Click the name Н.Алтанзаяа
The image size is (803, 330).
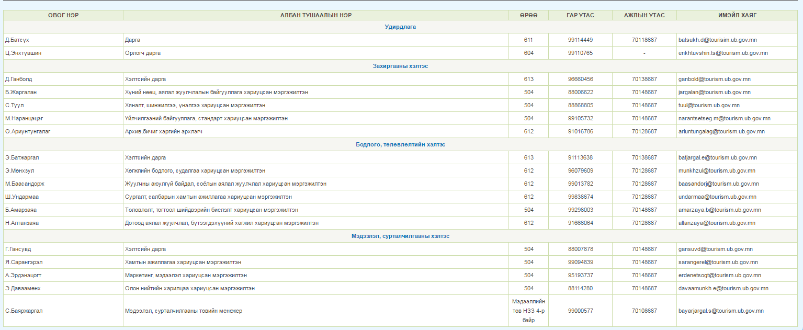tap(22, 223)
